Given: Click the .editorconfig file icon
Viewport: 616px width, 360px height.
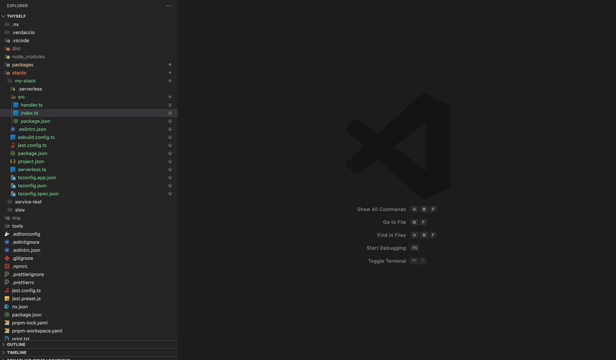Looking at the screenshot, I should [x=7, y=234].
